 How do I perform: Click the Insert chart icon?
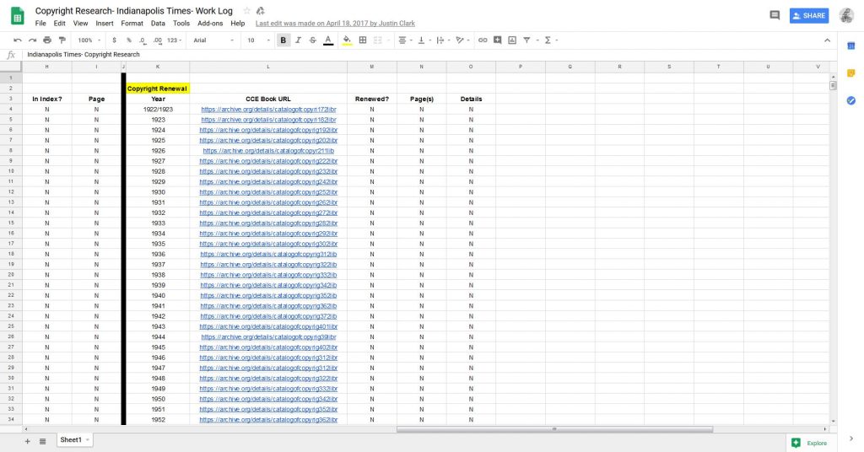[x=512, y=40]
